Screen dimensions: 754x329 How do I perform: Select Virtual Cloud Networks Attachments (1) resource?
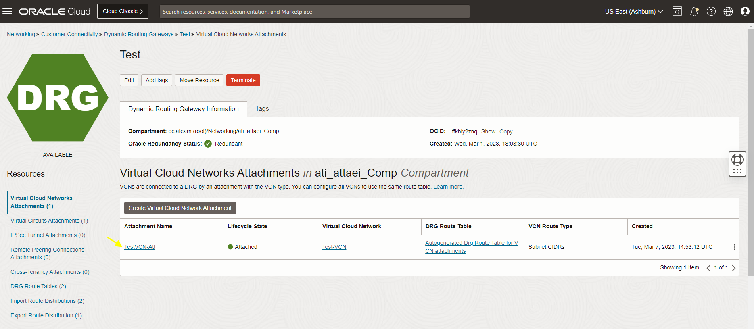(42, 202)
